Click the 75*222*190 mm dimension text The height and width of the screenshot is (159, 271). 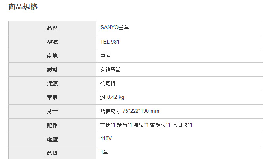pos(141,111)
